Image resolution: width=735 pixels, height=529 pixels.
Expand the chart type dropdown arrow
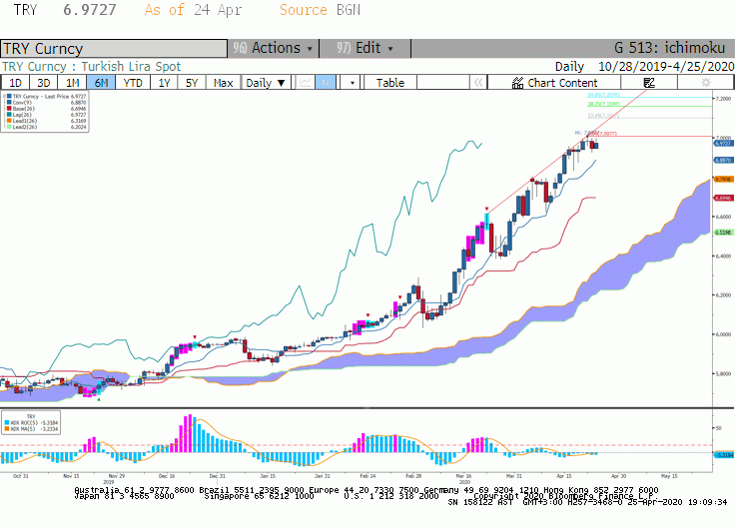coord(353,83)
